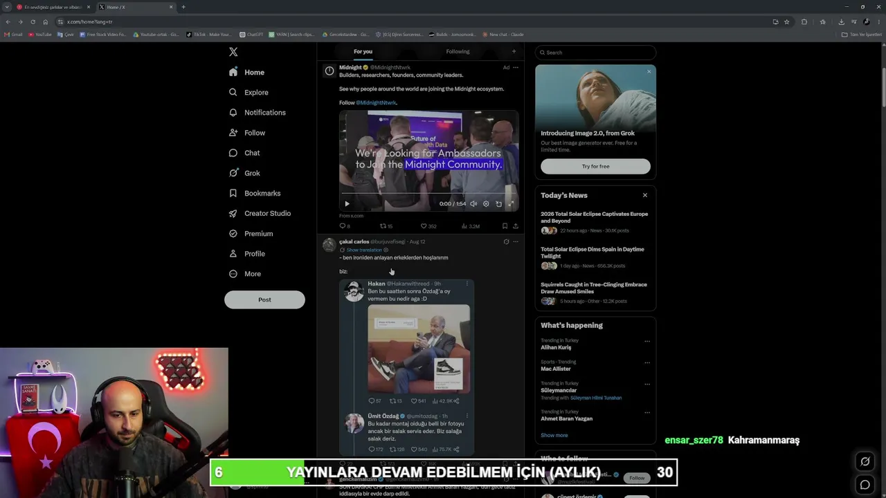Screen dimensions: 886x498
Task: Click the Post button
Action: 264,299
